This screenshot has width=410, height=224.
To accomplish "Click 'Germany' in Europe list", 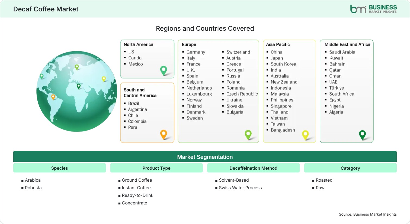I will [x=196, y=52].
